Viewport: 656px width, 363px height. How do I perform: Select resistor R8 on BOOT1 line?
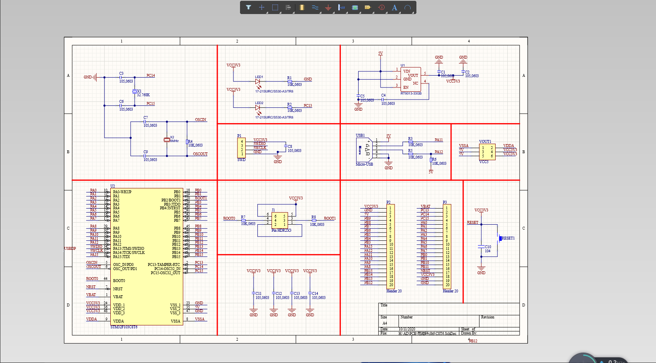click(x=314, y=221)
